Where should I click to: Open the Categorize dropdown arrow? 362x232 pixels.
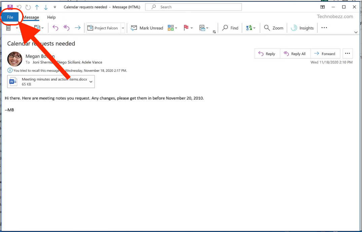click(x=176, y=28)
